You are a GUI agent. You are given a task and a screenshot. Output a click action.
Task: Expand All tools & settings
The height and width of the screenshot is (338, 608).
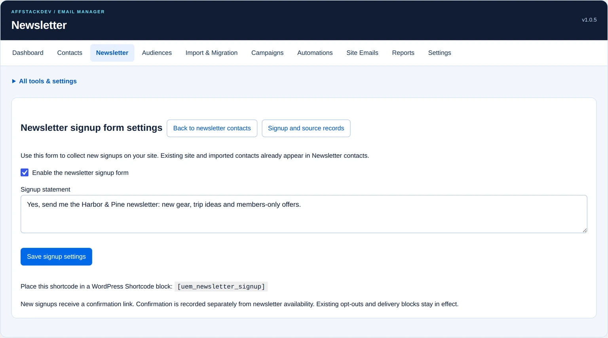click(x=44, y=81)
